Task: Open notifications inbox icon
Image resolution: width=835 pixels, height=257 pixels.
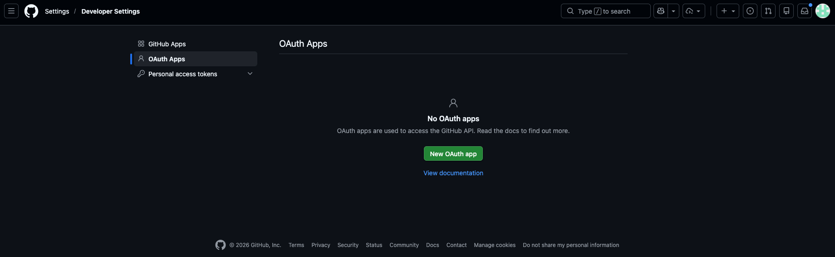Action: [x=805, y=11]
